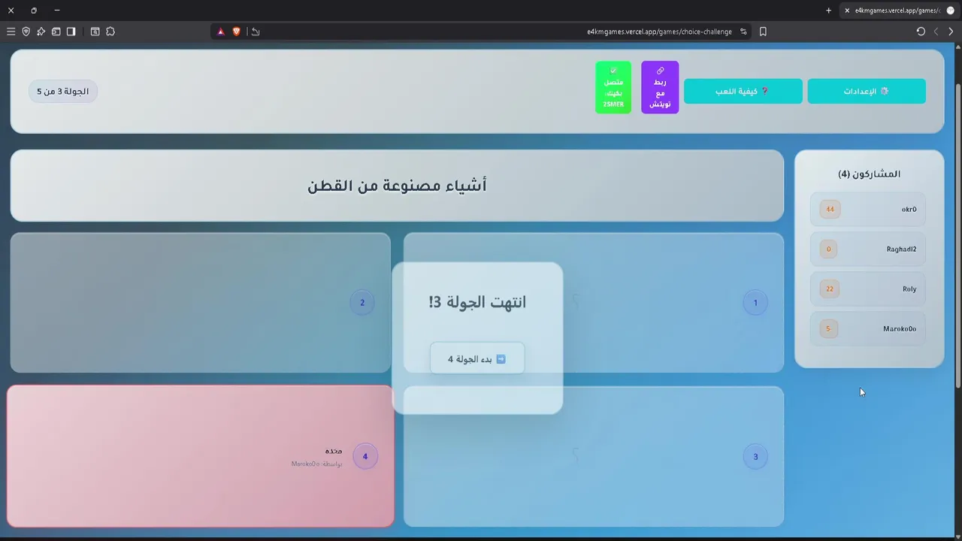This screenshot has width=962, height=541.
Task: Bookmark this page with the bookmark icon
Action: pyautogui.click(x=763, y=32)
